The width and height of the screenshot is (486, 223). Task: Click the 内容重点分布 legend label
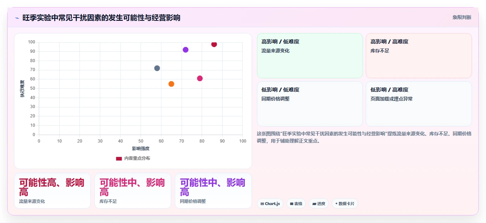137,158
